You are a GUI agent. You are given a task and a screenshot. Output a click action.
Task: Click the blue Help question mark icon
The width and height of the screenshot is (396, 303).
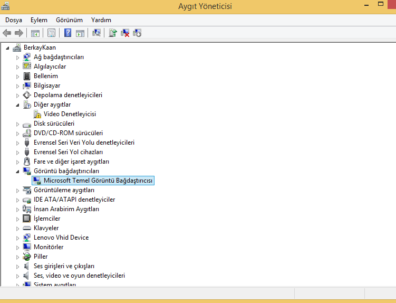67,33
